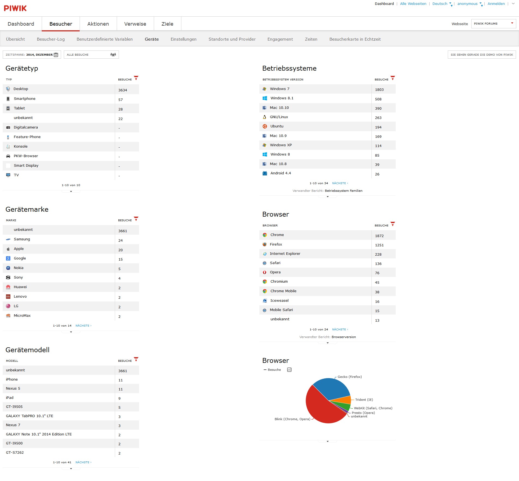Click the TV icon in Gerätetyp
Screen dimensions: 519x481
(8, 175)
